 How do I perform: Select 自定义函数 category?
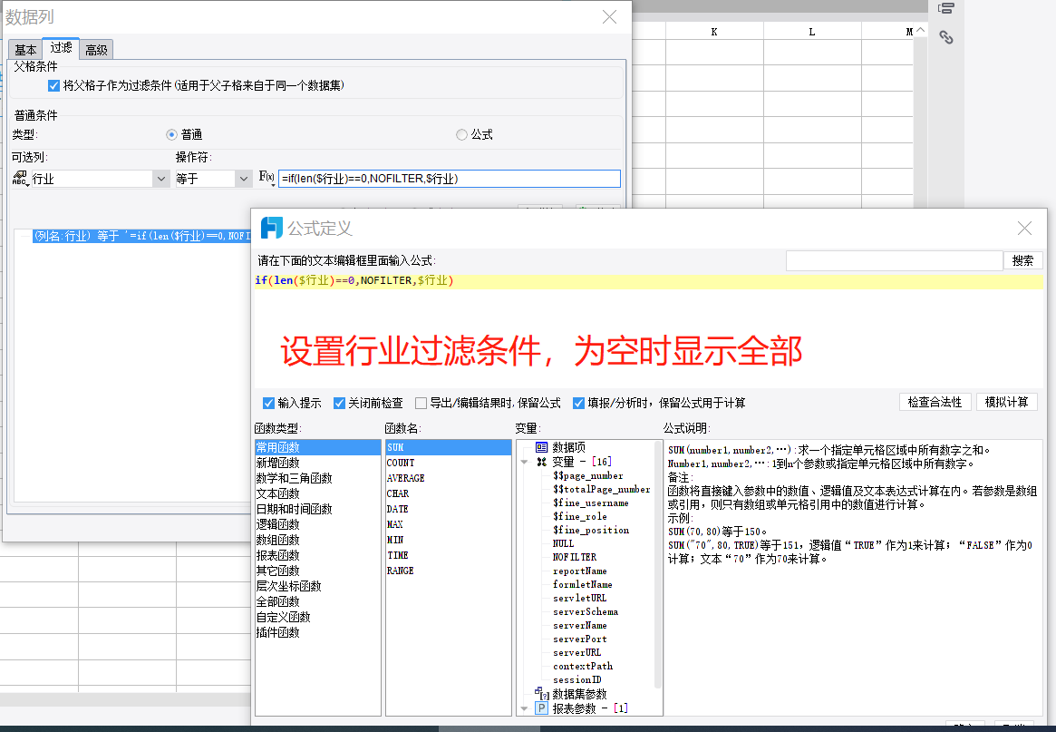(x=318, y=618)
